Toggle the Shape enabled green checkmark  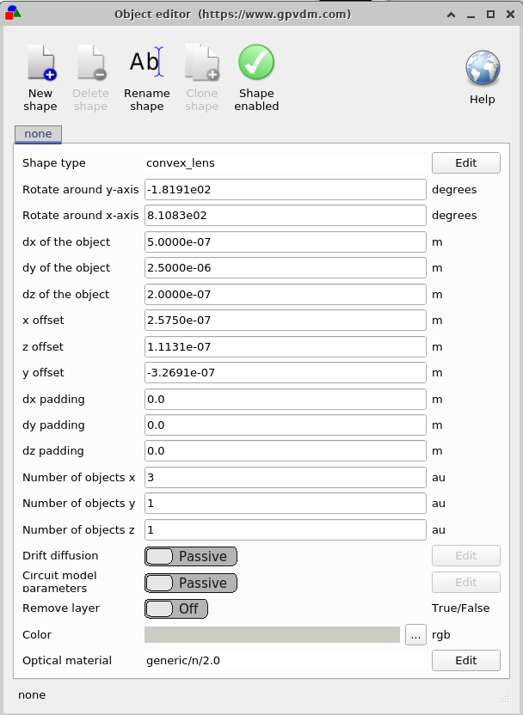pos(256,64)
